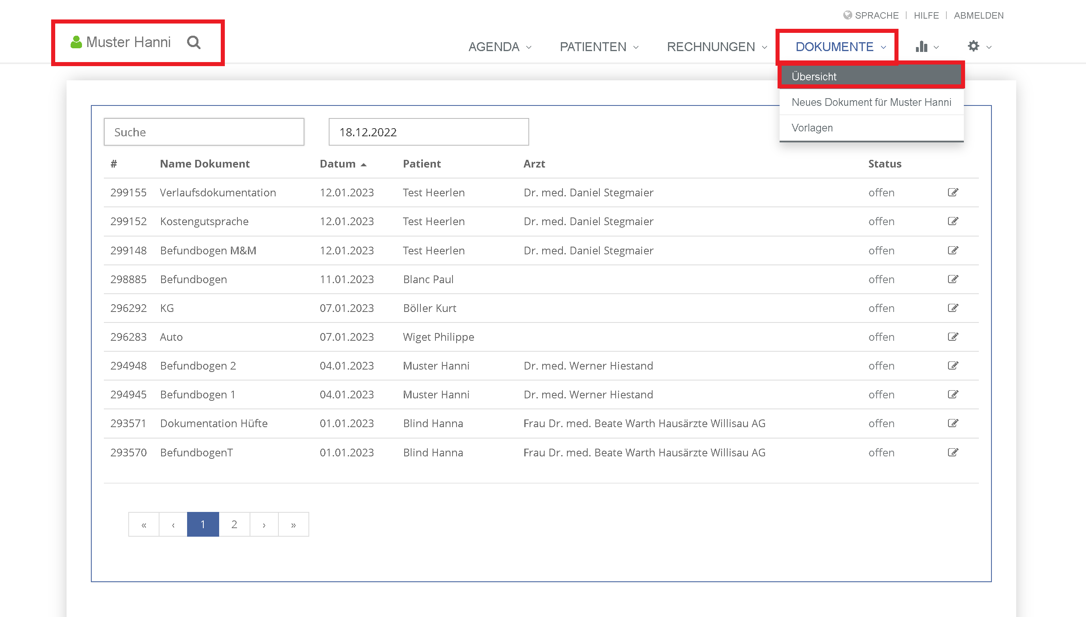Click ABMELDEN to log out
Screen dimensions: 1086x617
[978, 15]
